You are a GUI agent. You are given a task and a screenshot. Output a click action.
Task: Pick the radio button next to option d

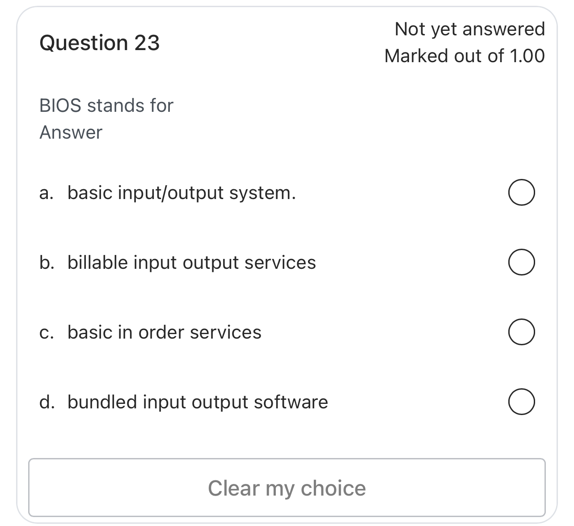[x=521, y=402]
